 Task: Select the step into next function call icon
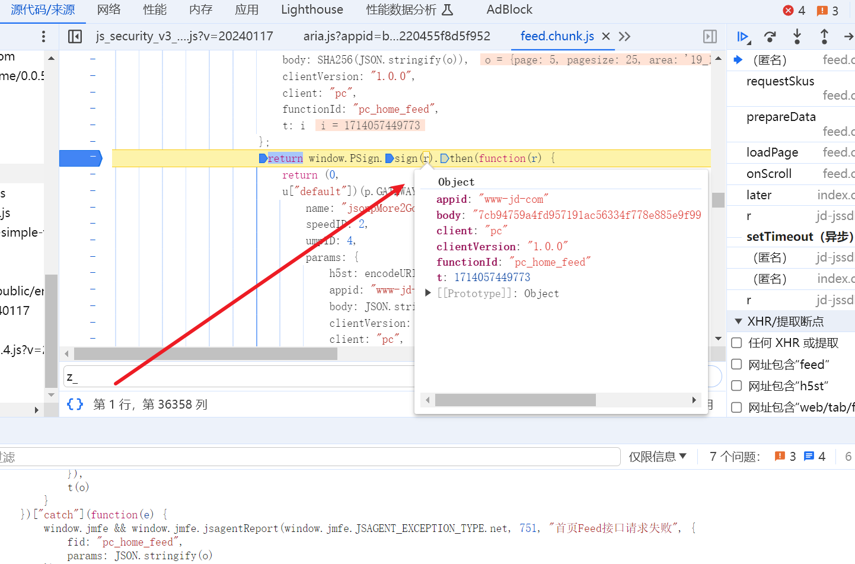(x=797, y=36)
